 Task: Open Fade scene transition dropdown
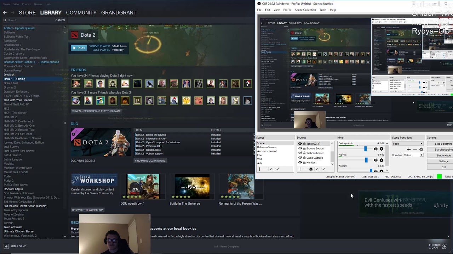tap(408, 144)
